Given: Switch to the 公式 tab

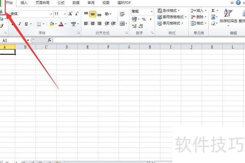Looking at the screenshot, I should tap(61, 3).
